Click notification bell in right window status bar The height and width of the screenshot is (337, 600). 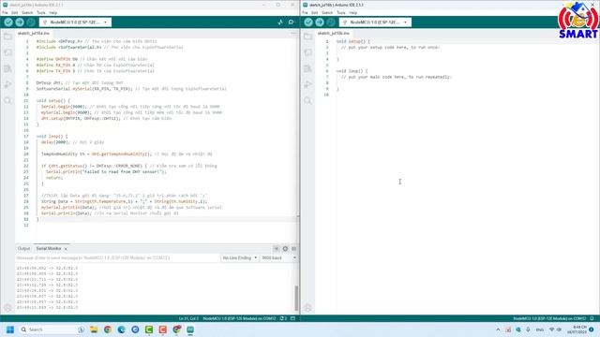(592, 318)
